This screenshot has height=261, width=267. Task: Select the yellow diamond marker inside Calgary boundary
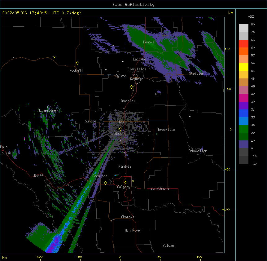click(x=125, y=183)
